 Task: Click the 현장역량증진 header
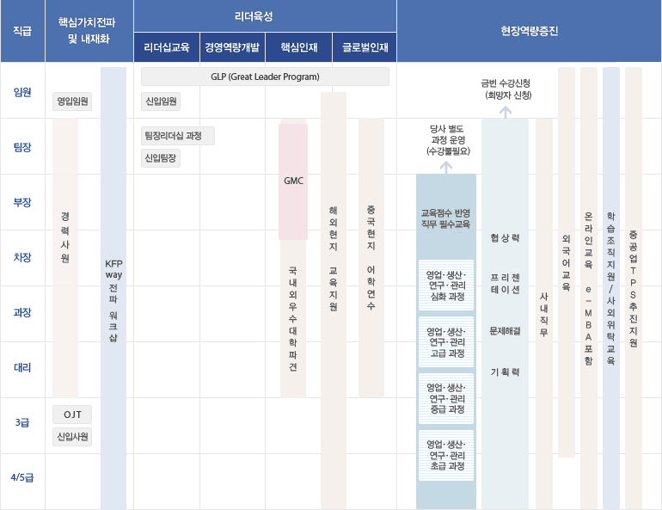click(x=529, y=31)
